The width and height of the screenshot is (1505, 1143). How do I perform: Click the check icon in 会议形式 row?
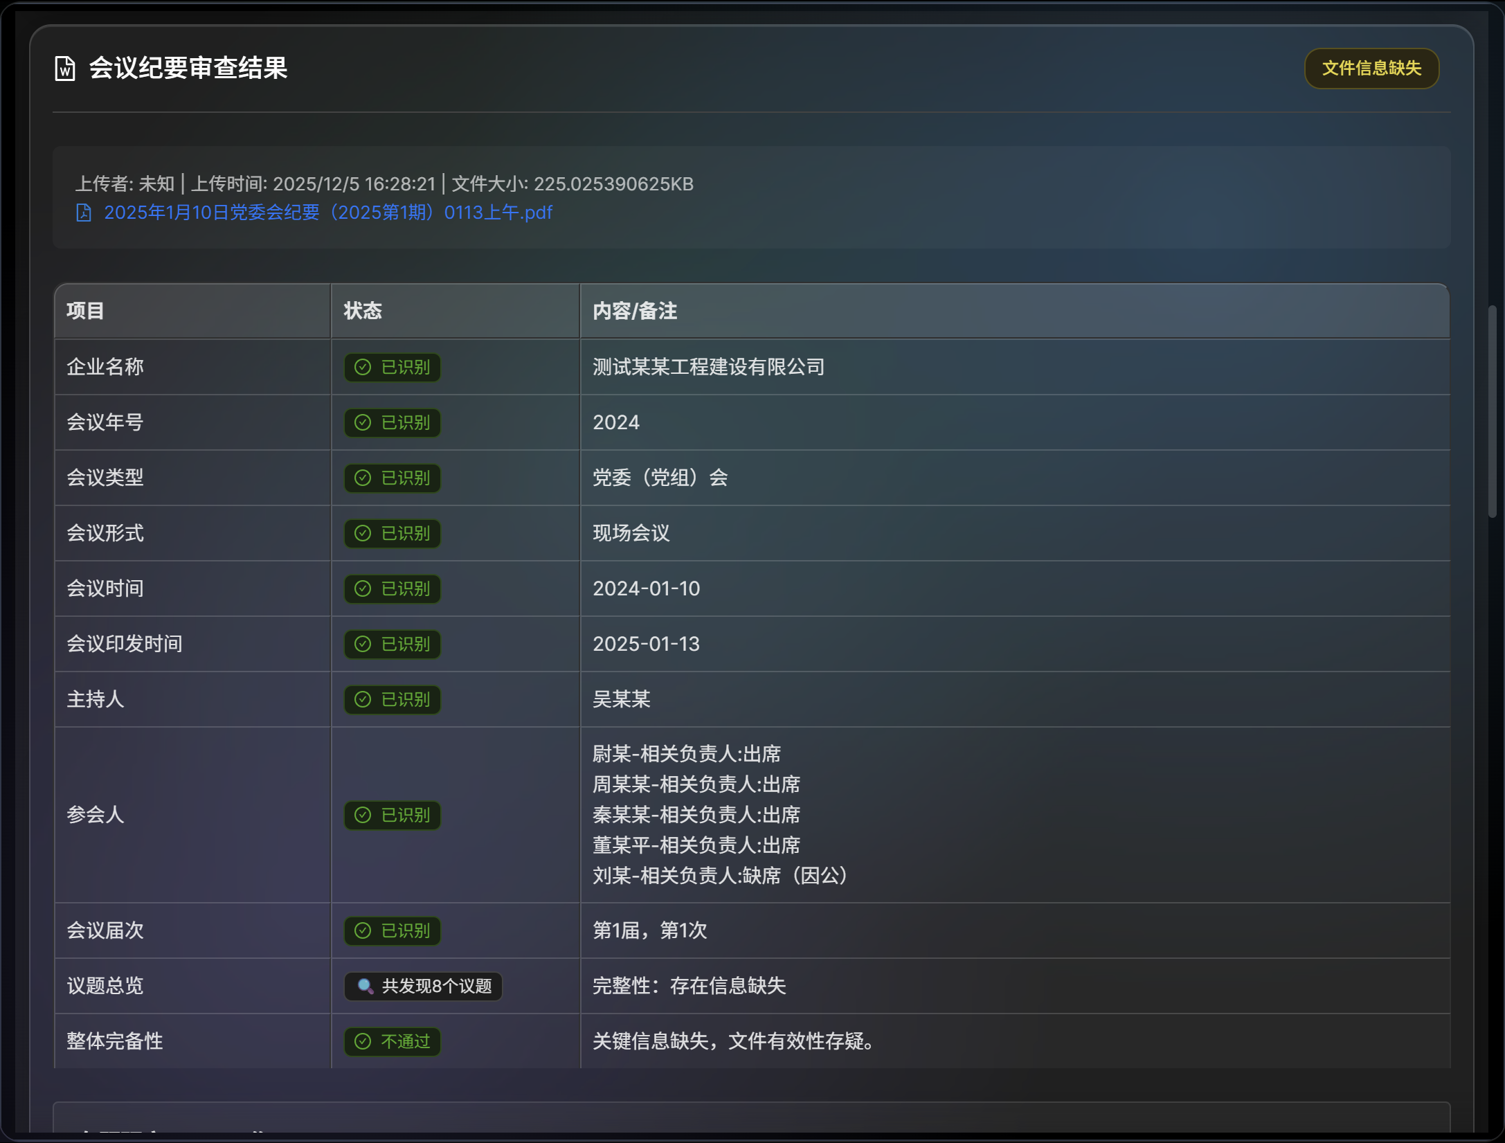(x=363, y=533)
